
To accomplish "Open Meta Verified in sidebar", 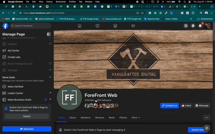I will click(x=27, y=87).
